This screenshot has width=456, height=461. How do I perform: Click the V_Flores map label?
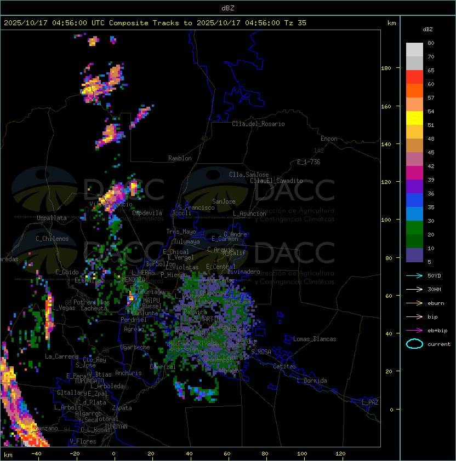tap(83, 441)
